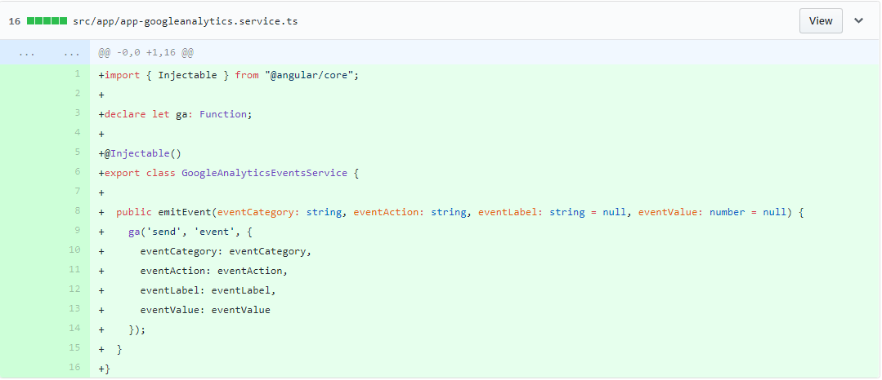
Task: Click the changed lines count 16
Action: (15, 21)
